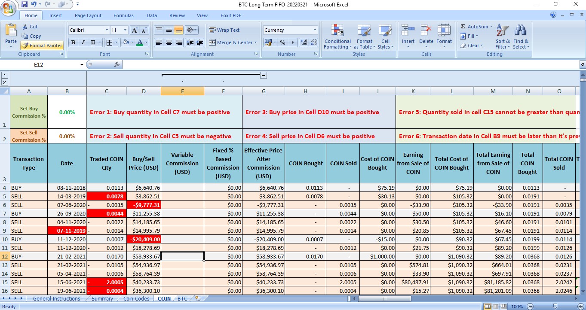Undo the last action

pos(34,5)
